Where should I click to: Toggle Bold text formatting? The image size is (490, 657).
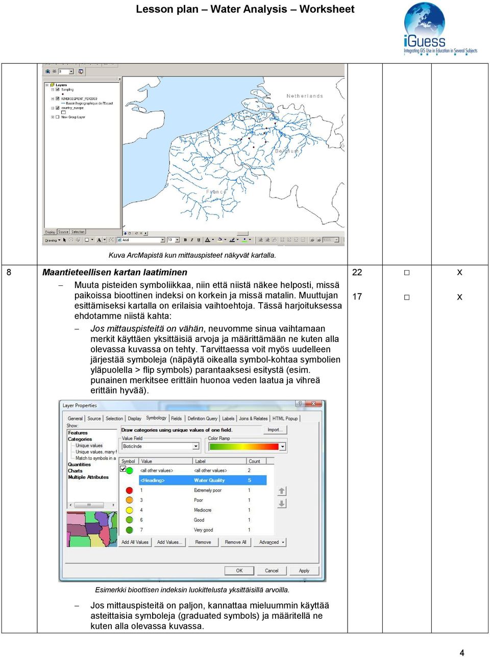pos(185,240)
